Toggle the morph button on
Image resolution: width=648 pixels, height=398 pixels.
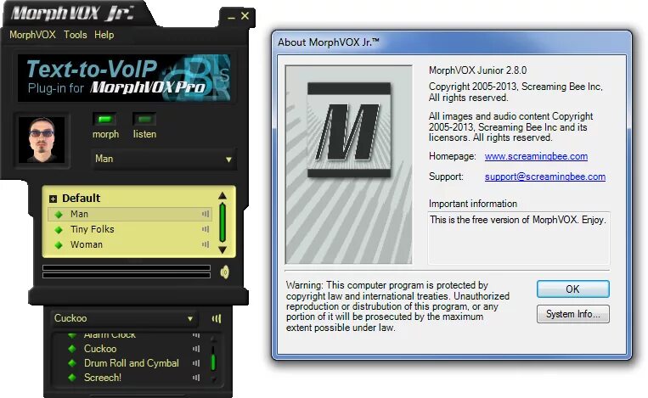104,120
